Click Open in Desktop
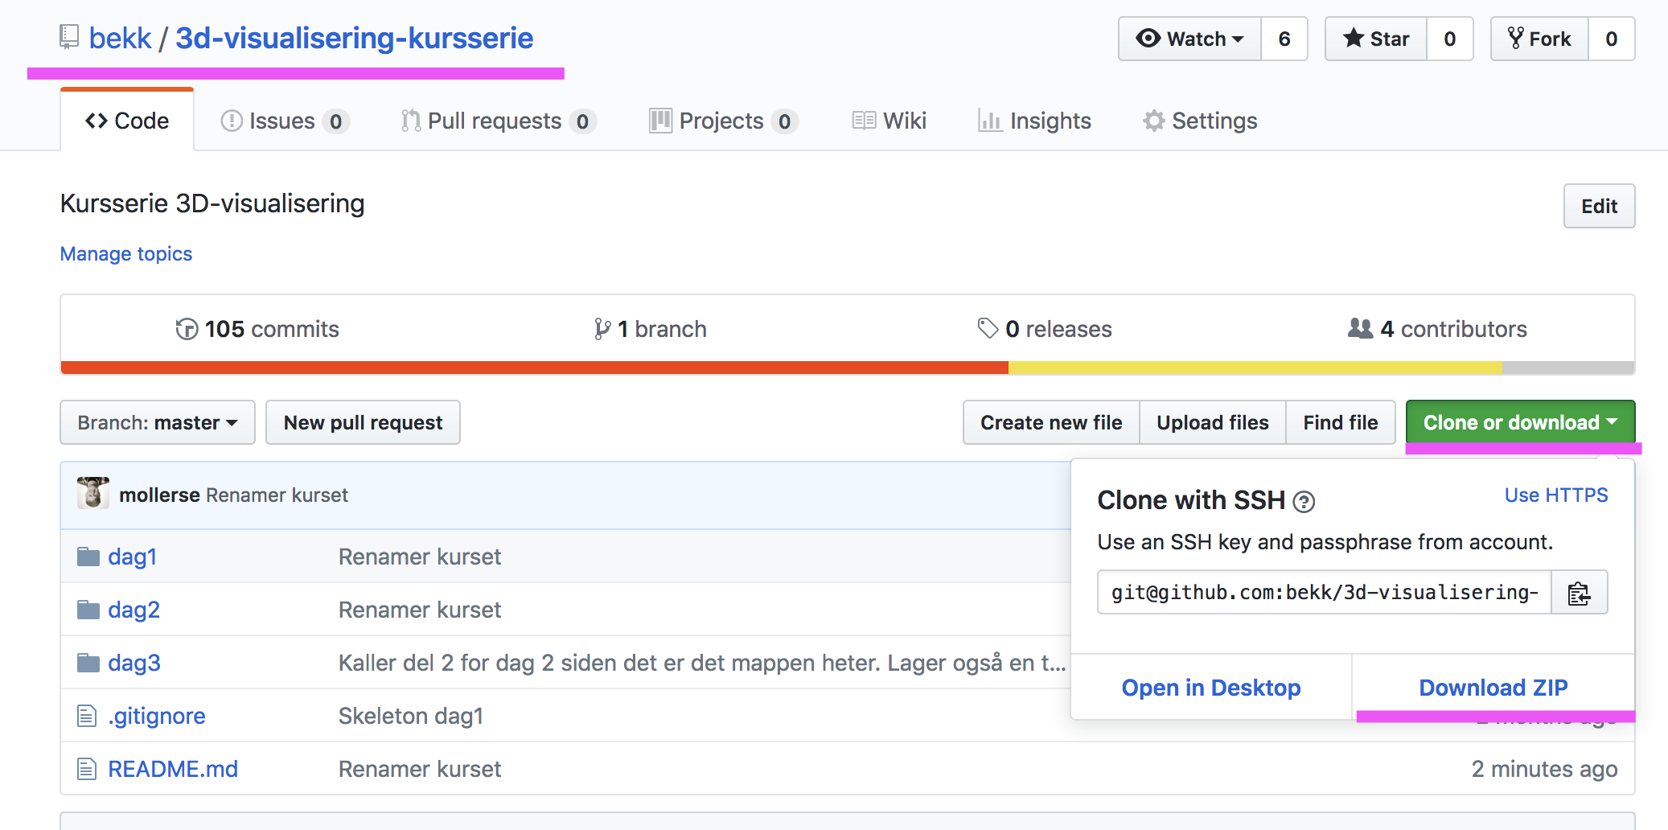Screen dimensions: 1668x830 coord(1211,688)
